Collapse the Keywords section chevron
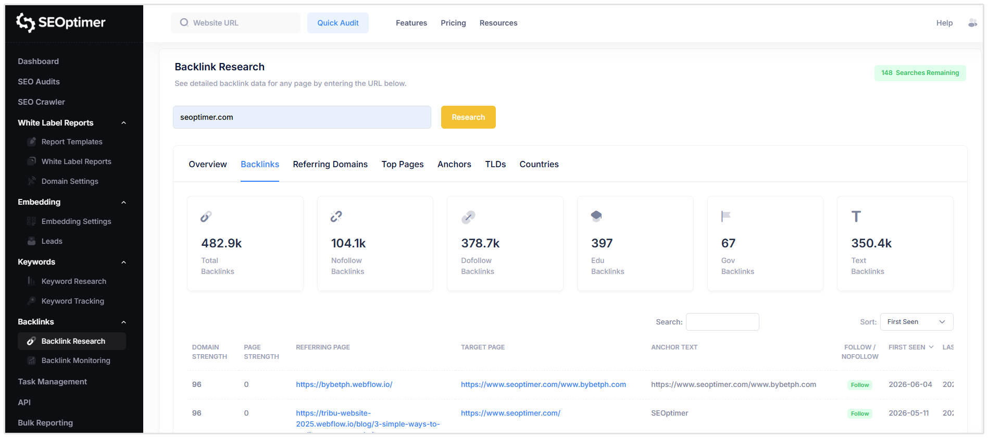Viewport: 988px width, 438px height. point(123,262)
